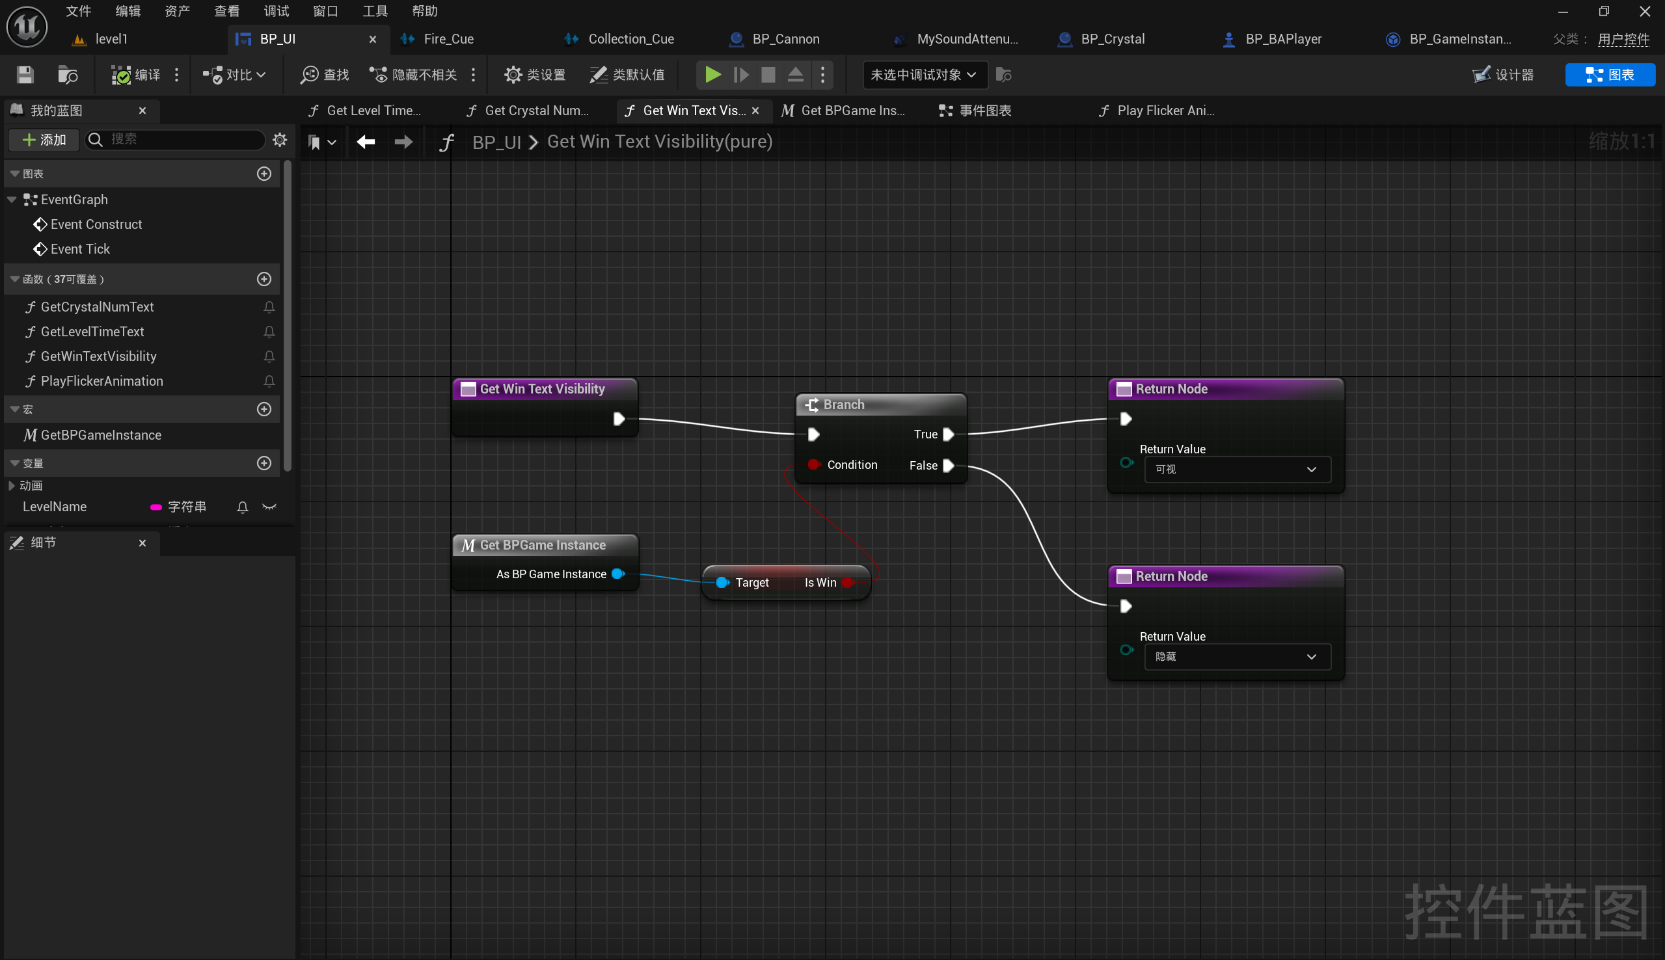The image size is (1665, 960).
Task: Open the debug object dropdown
Action: tap(924, 75)
